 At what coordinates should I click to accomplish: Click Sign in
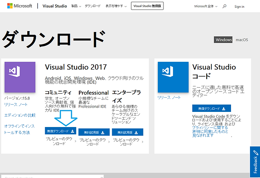[x=239, y=6]
